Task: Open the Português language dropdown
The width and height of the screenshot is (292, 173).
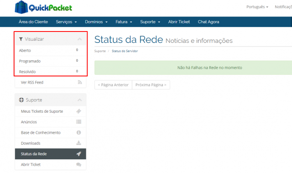Action: click(257, 7)
